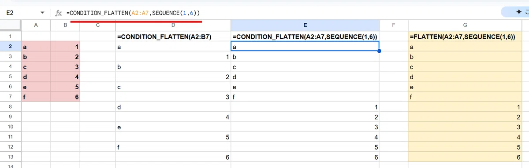Screen dimensions: 529x168
Task: Click the select-all corner box
Action: pyautogui.click(x=11, y=26)
